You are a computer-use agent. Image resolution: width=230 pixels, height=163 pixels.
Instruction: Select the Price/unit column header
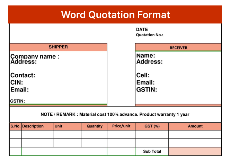coord(121,126)
